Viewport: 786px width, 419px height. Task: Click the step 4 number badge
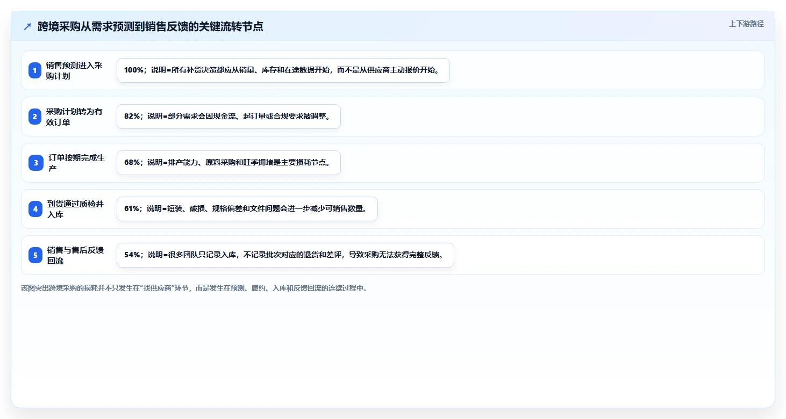click(35, 209)
